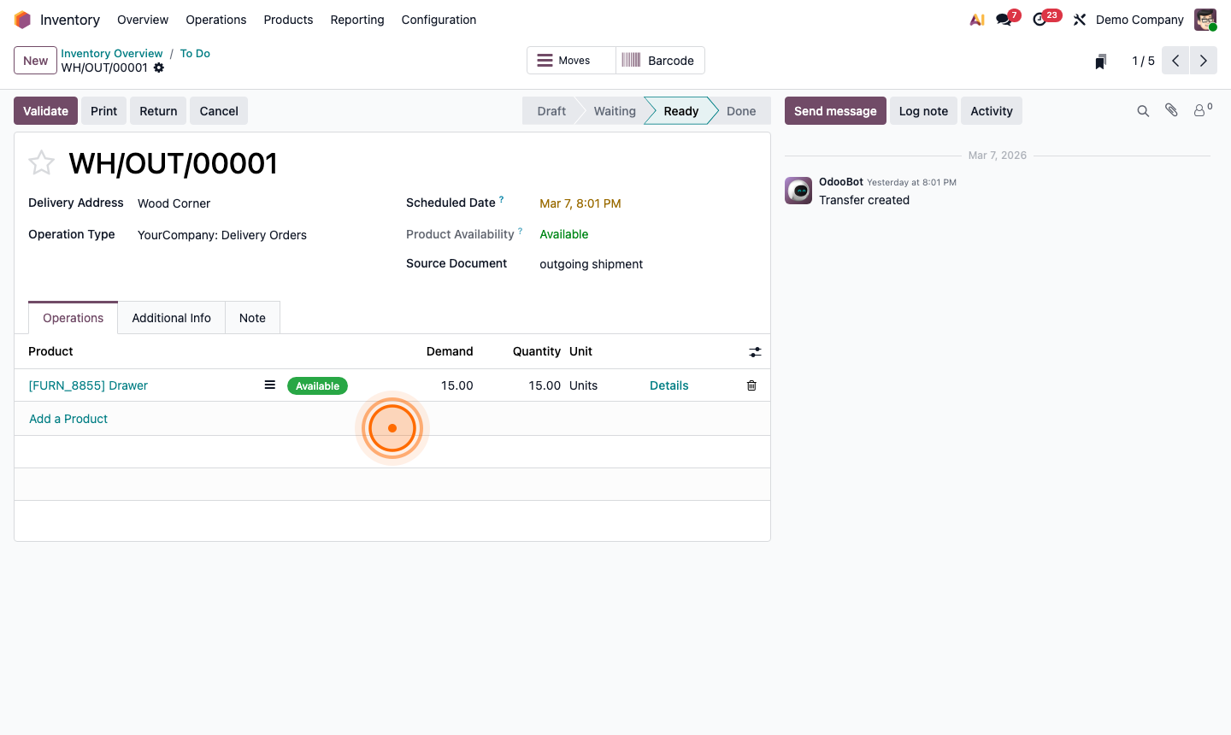Screen dimensions: 1231x735
Task: Validate the transfer
Action: click(44, 110)
